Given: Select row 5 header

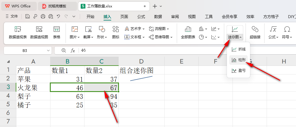Looking at the screenshot, I should pyautogui.click(x=8, y=104).
